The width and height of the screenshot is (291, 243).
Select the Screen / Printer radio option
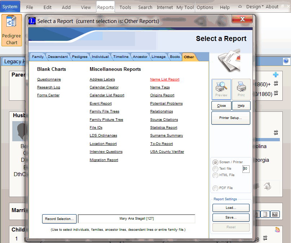pyautogui.click(x=215, y=162)
